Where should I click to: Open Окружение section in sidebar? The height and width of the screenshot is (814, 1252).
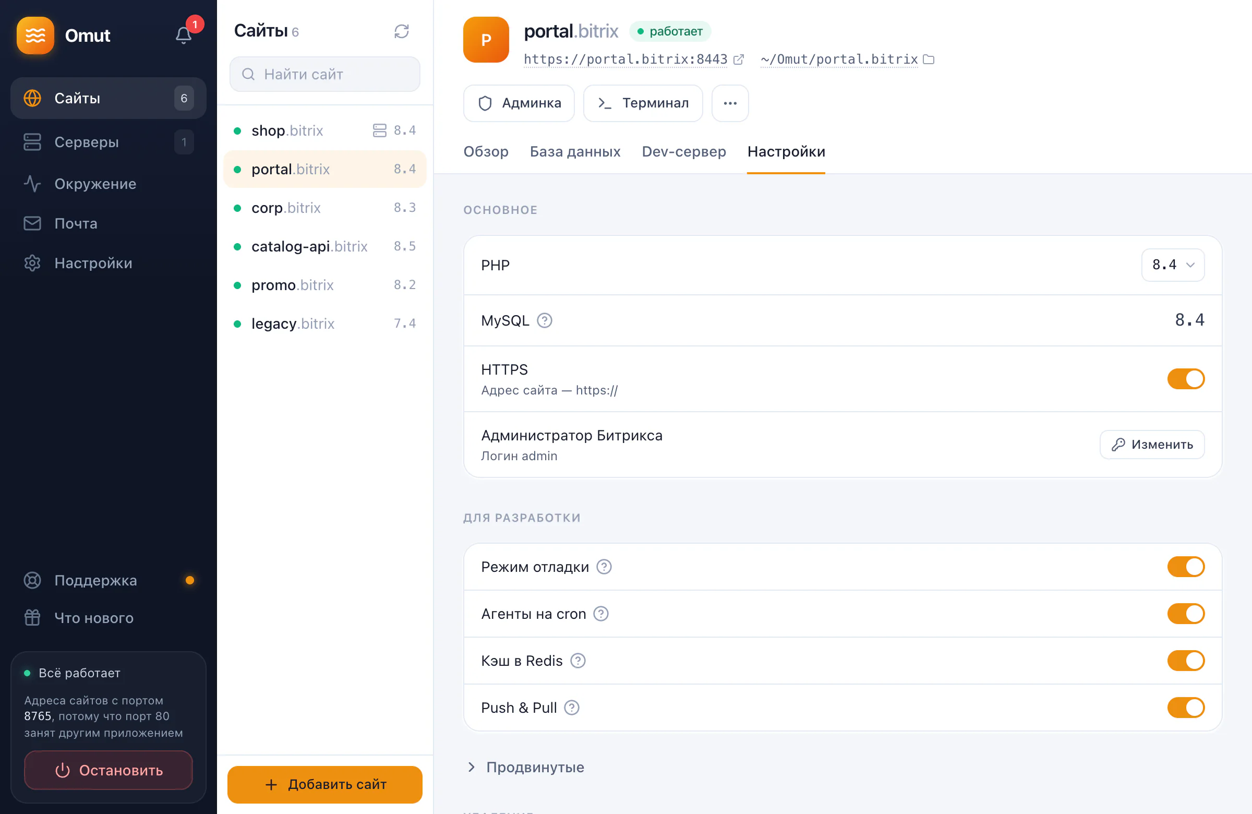pos(108,184)
